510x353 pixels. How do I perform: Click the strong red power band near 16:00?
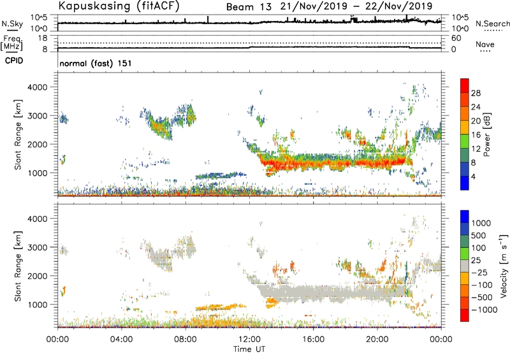coord(313,162)
